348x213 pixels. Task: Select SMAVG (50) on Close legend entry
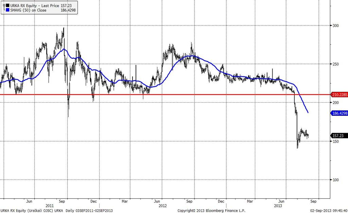29,10
